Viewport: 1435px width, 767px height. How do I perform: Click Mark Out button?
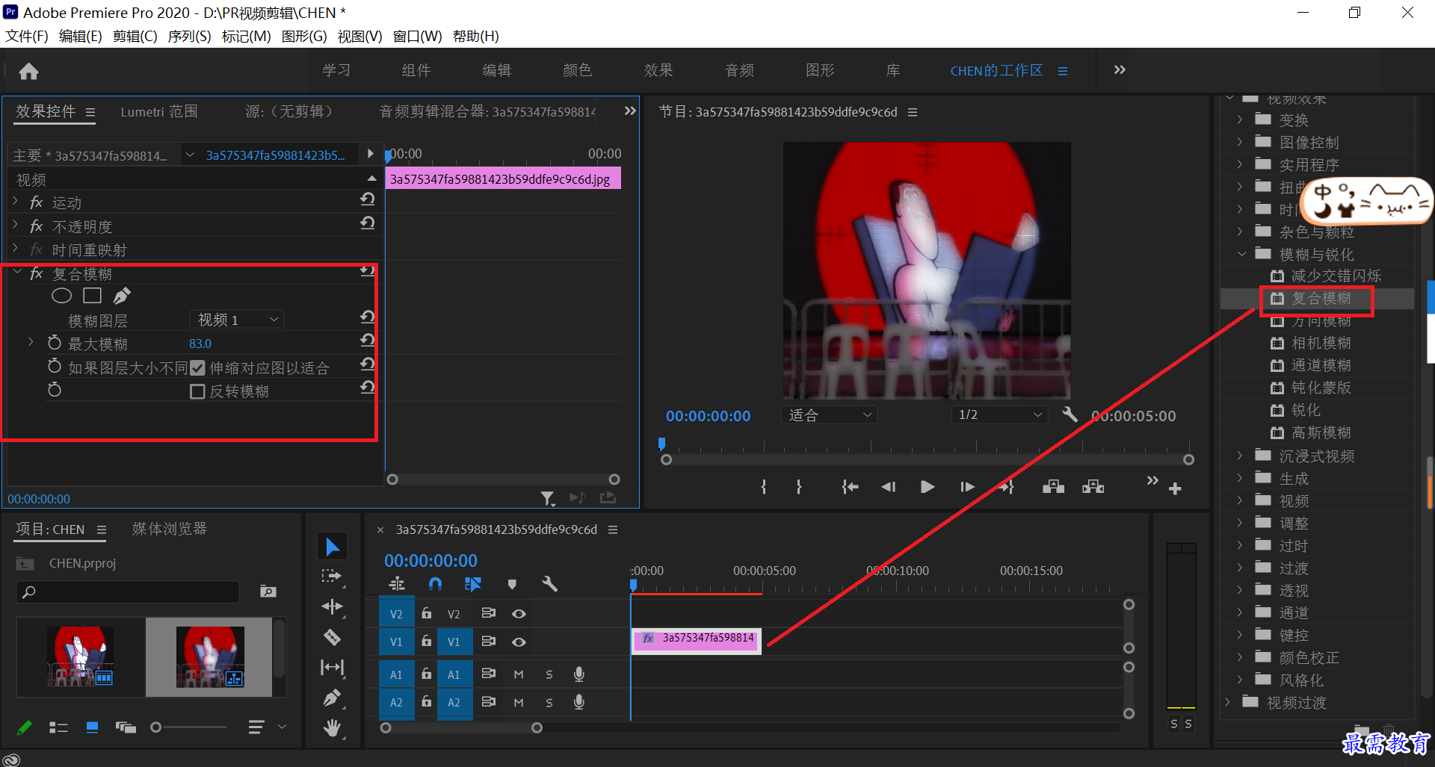pos(799,487)
